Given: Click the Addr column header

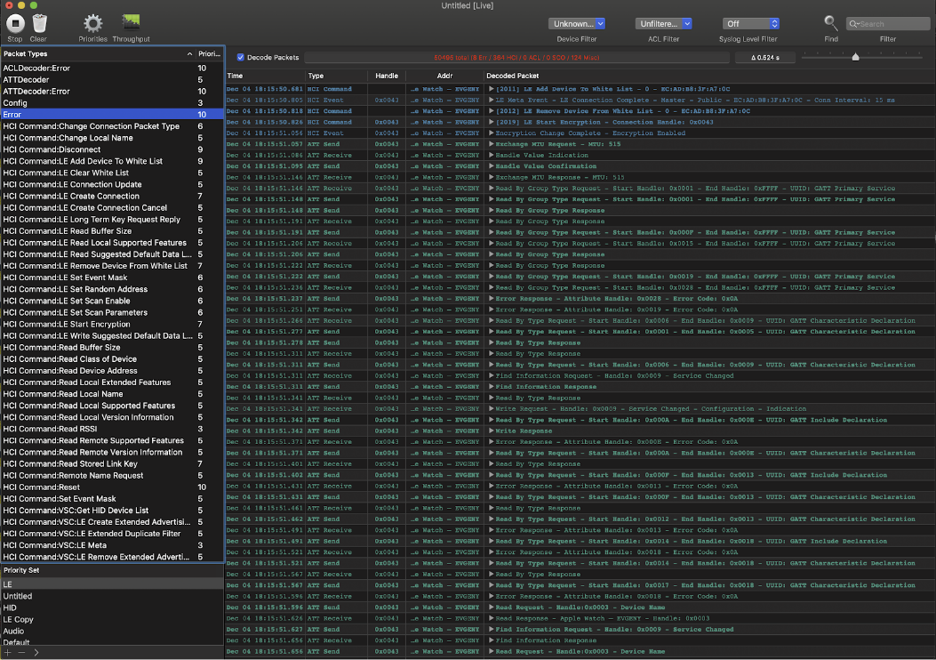Looking at the screenshot, I should click(x=444, y=76).
